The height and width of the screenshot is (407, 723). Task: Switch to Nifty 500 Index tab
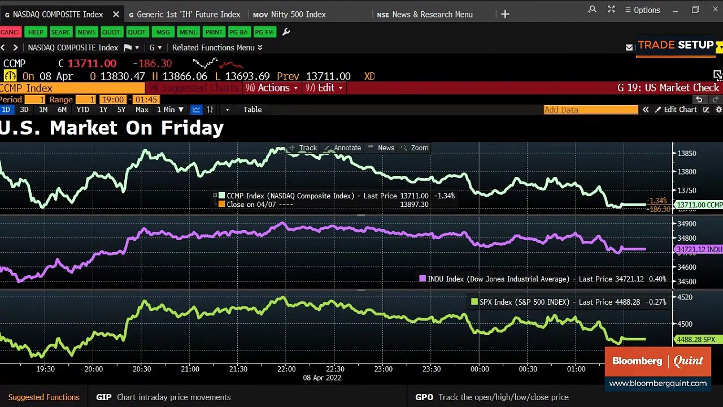click(289, 14)
